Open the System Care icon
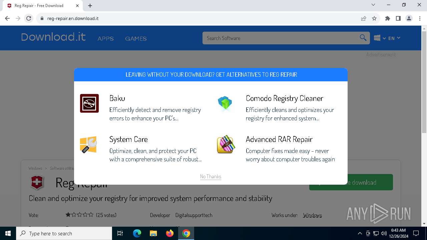 click(x=88, y=145)
